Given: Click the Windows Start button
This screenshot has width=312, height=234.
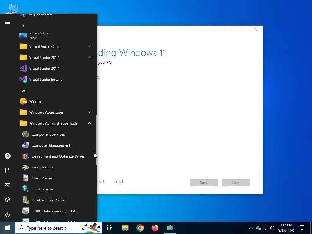Looking at the screenshot, I should 7,228.
